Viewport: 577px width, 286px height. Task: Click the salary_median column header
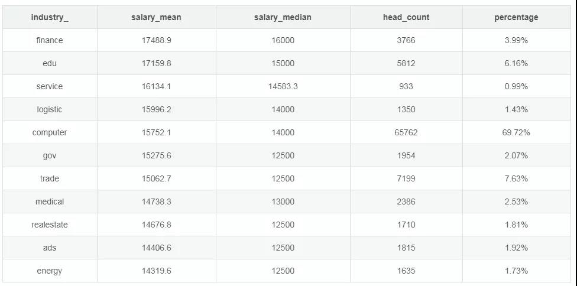[x=283, y=17]
